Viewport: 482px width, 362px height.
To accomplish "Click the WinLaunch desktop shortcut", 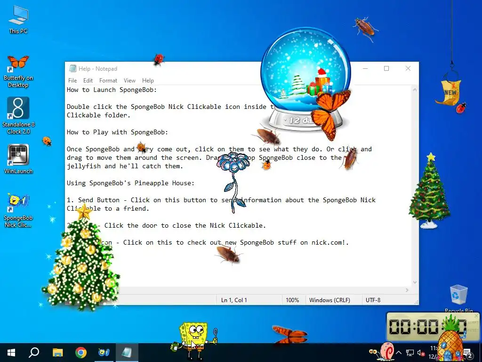I will (x=18, y=159).
